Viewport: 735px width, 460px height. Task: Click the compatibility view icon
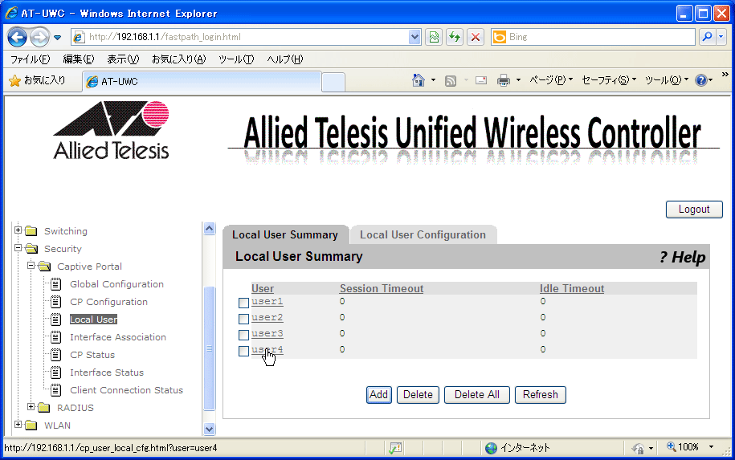(434, 37)
